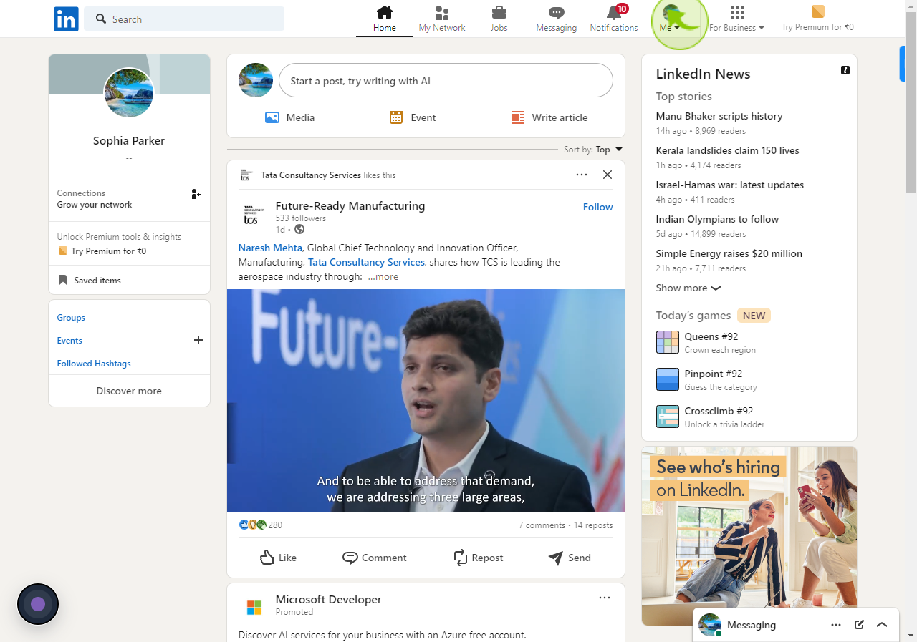Play Crosslimb #92 game
Image resolution: width=917 pixels, height=642 pixels.
click(710, 417)
